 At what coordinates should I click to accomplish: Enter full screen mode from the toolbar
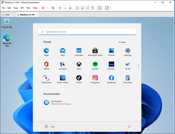[87, 8]
